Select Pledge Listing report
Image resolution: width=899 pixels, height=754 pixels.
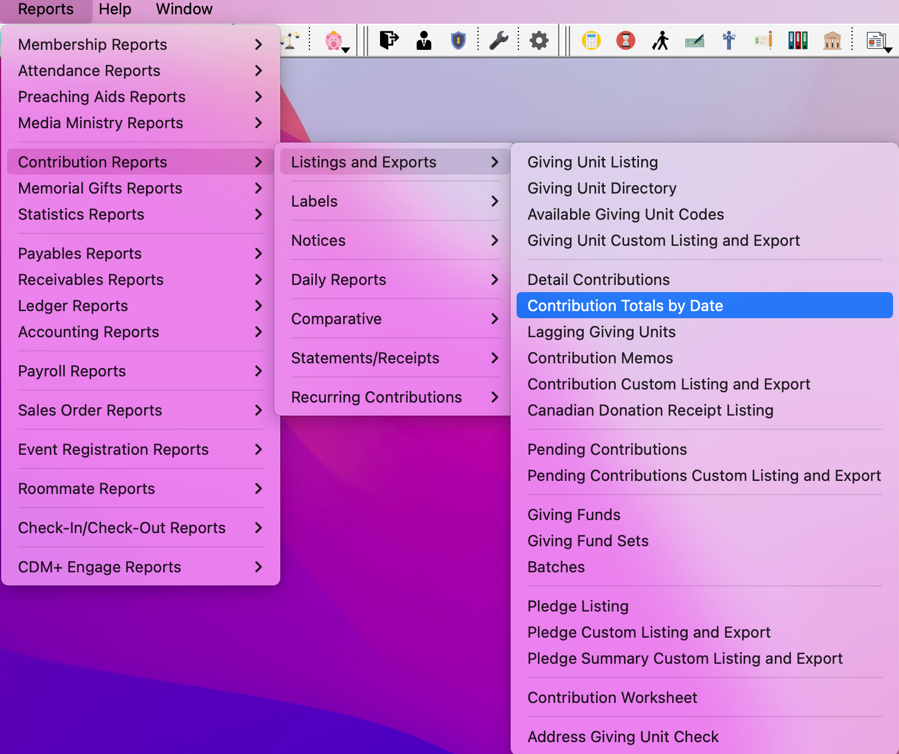click(x=578, y=606)
